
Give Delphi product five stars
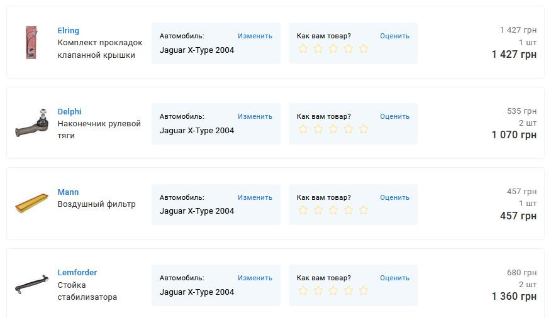[364, 129]
